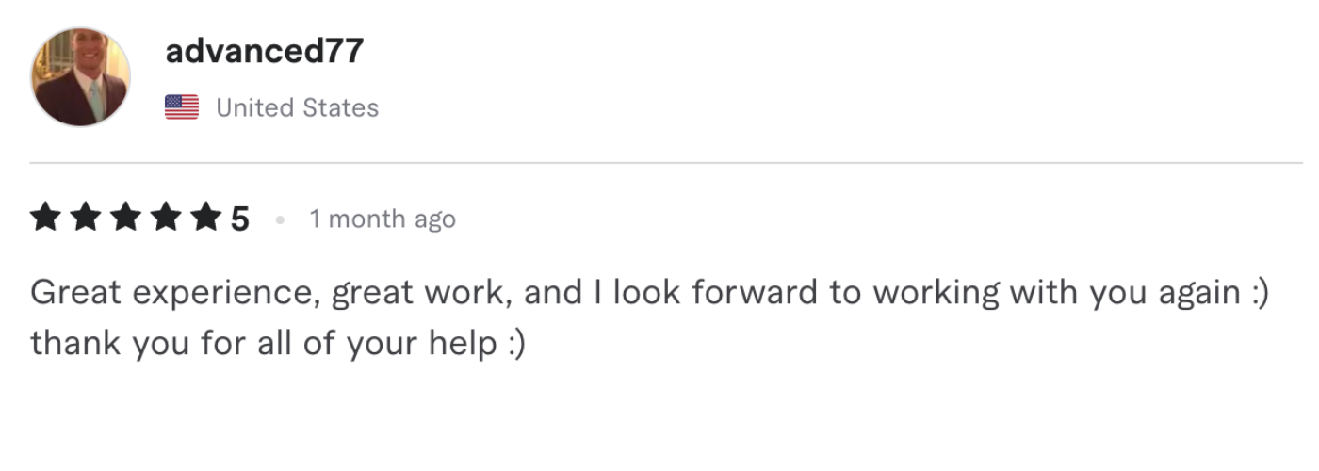
Task: Click the second rating star
Action: click(x=84, y=219)
